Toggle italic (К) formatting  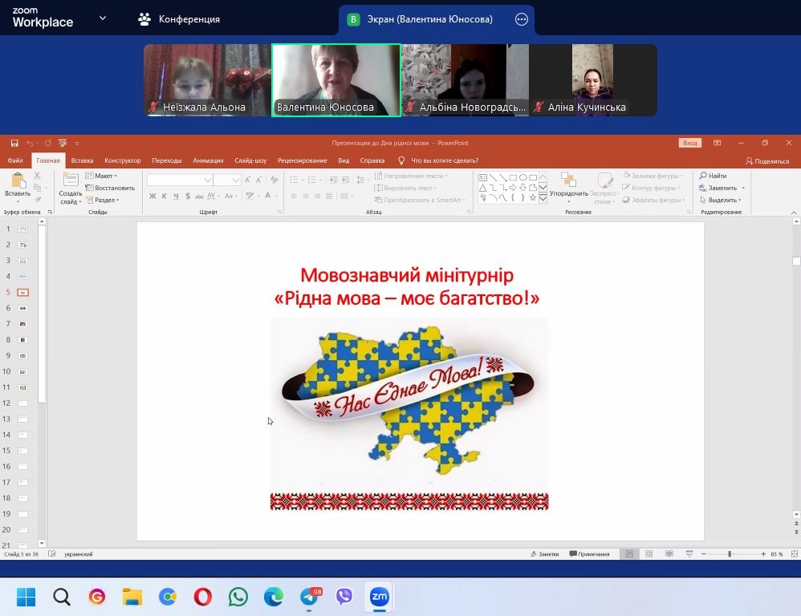[164, 196]
